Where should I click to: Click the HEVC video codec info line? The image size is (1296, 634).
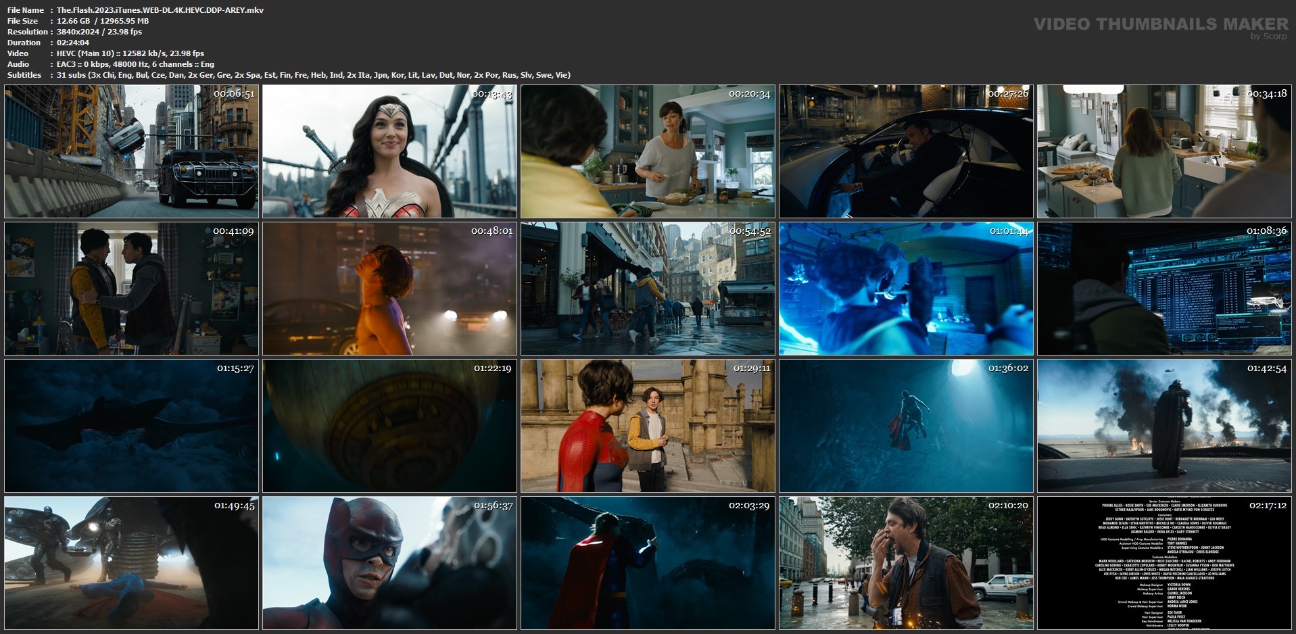coord(130,53)
